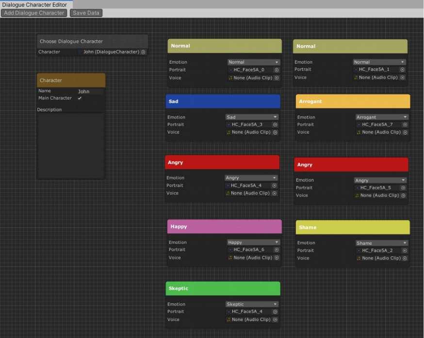
Task: Open portrait picker next to HC_Face5A_7
Action: (x=405, y=125)
